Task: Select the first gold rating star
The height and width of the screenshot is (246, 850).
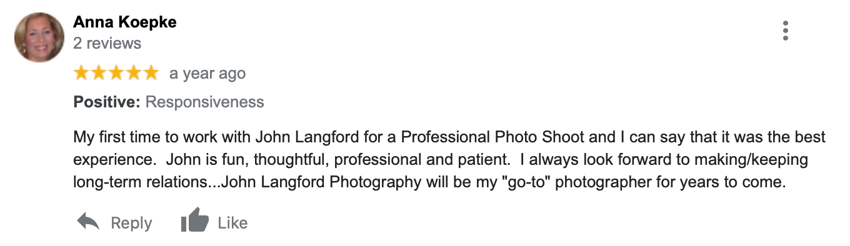Action: click(x=82, y=73)
